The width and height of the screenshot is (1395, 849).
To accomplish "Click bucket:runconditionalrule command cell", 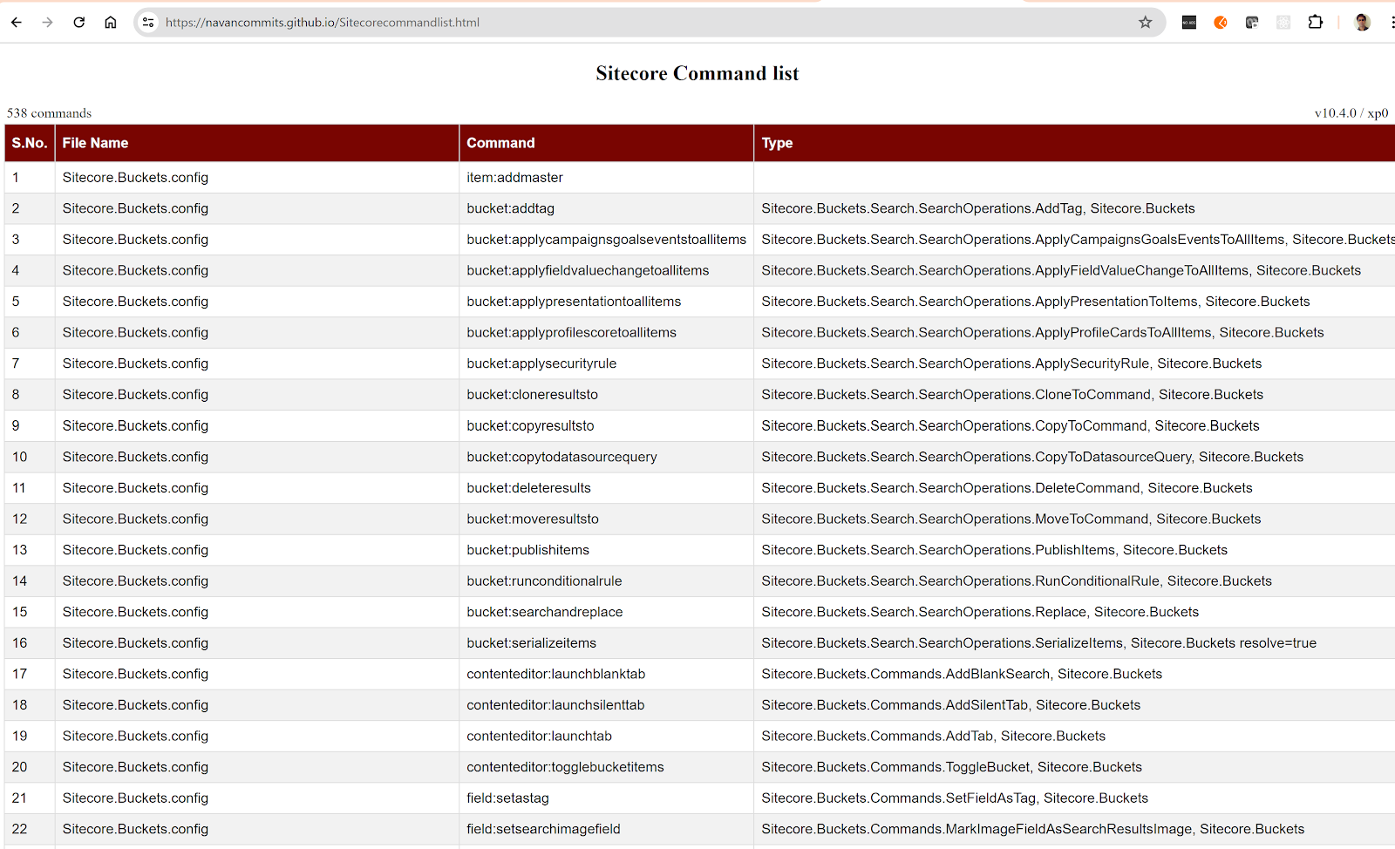I will pos(607,581).
